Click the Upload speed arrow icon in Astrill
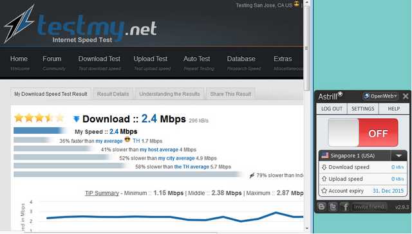This screenshot has height=234, width=412. [x=324, y=179]
